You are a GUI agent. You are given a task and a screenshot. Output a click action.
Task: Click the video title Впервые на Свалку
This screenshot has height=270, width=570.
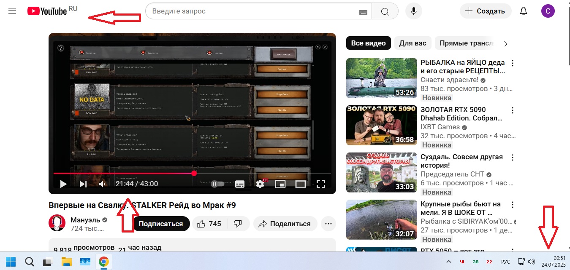142,205
